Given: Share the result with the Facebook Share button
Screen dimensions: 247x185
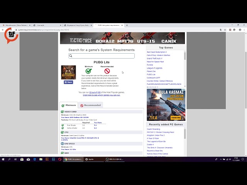Looking at the screenshot, I should (x=68, y=82).
